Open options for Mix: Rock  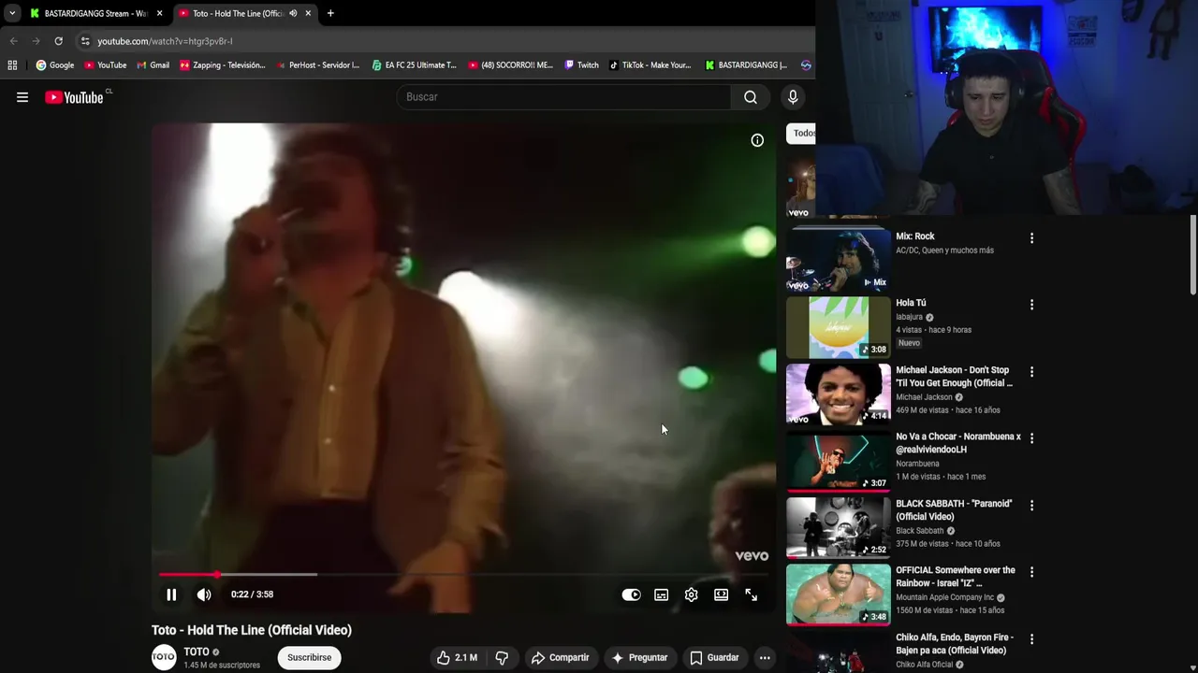coord(1031,238)
